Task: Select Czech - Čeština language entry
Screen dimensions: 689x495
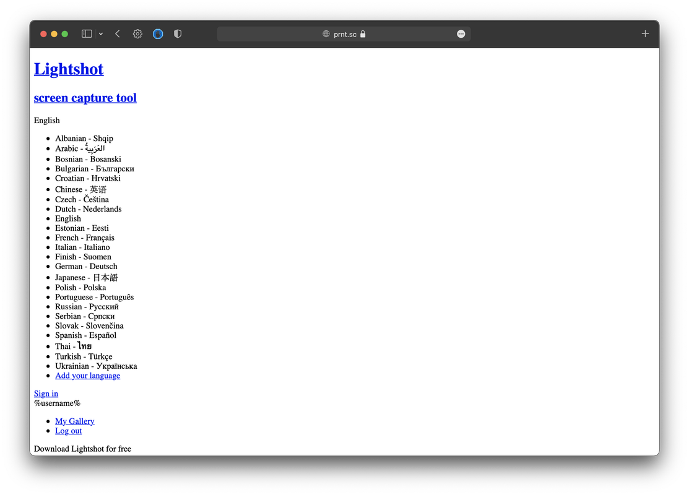Action: click(x=82, y=199)
